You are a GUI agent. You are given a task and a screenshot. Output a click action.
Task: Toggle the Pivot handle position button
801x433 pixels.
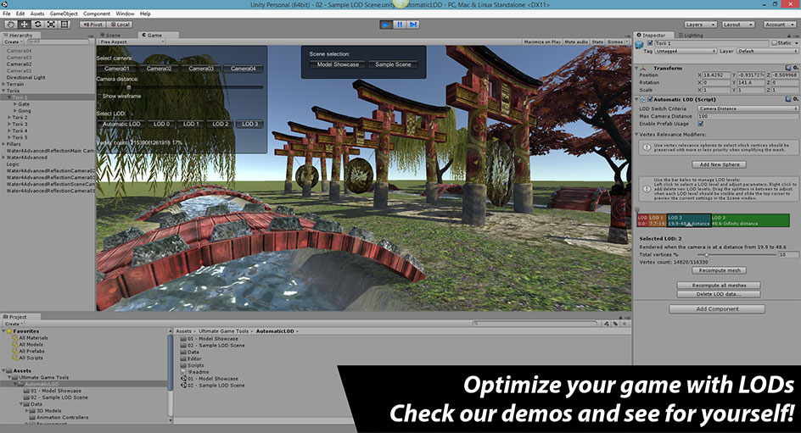click(92, 24)
